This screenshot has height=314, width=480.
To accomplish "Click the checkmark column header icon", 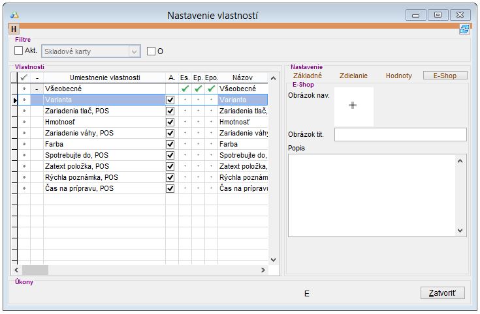I will [24, 78].
